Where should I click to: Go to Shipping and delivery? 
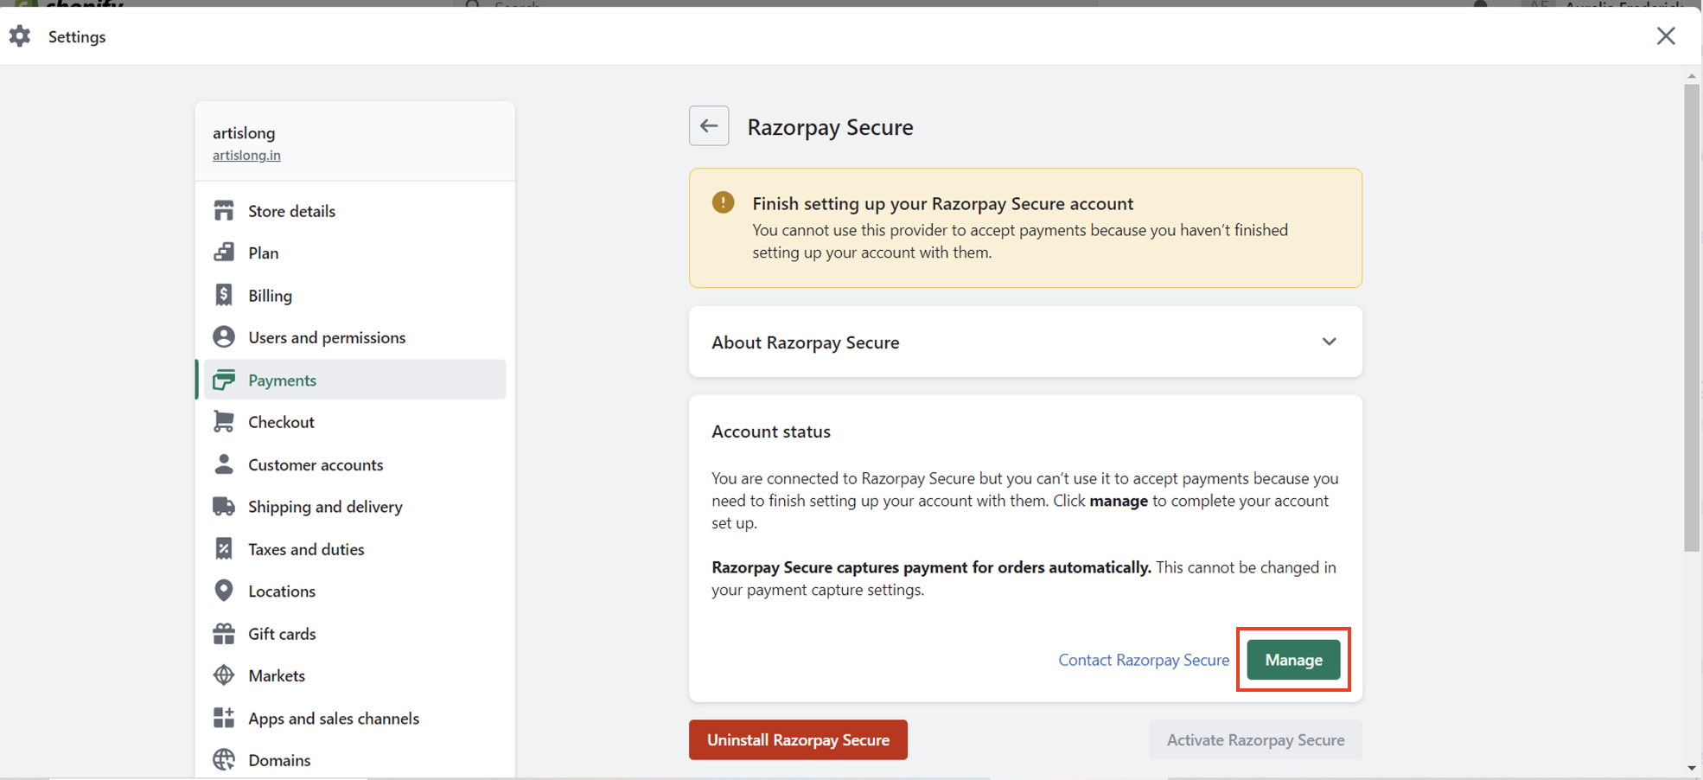[x=353, y=506]
